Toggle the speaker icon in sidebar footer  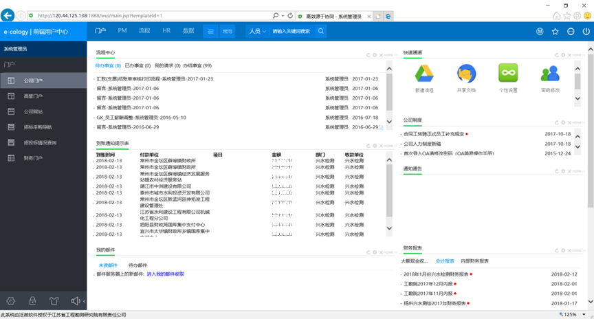click(76, 301)
